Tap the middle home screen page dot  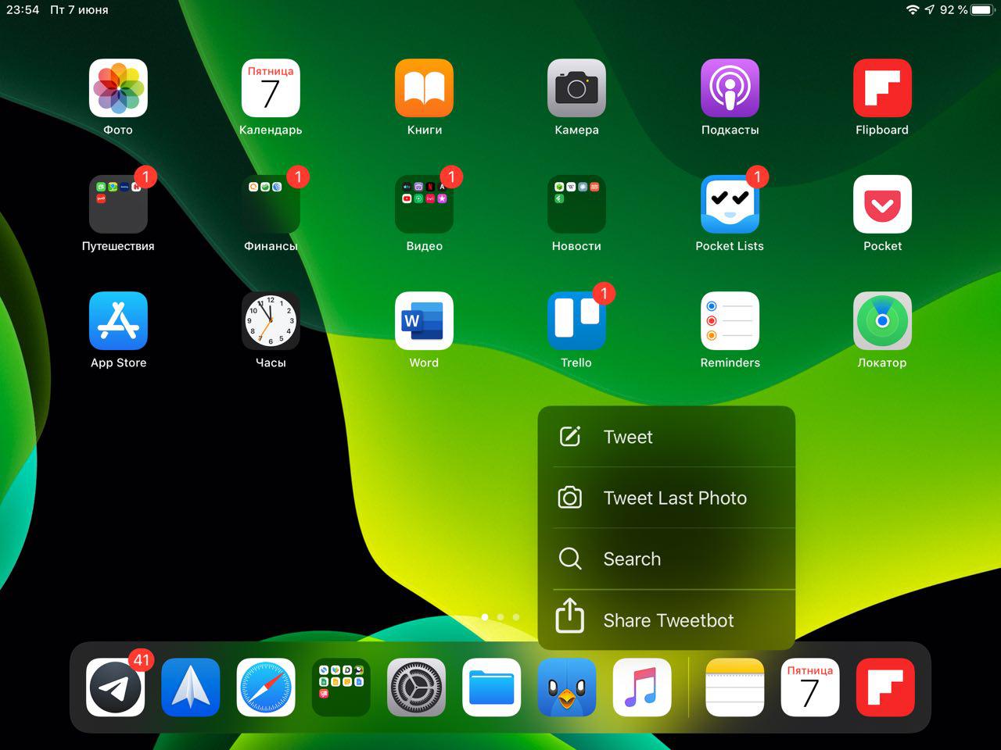[500, 617]
